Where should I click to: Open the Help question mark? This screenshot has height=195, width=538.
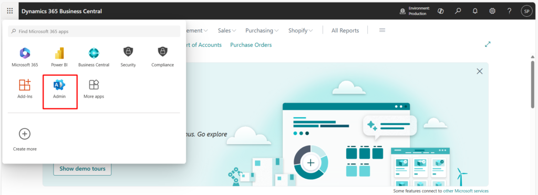click(510, 11)
